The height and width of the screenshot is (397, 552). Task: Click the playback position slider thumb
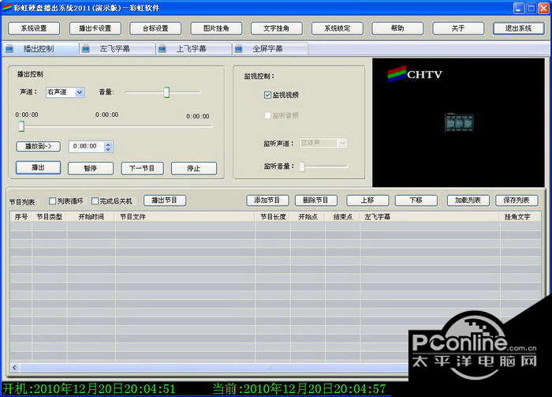(21, 126)
